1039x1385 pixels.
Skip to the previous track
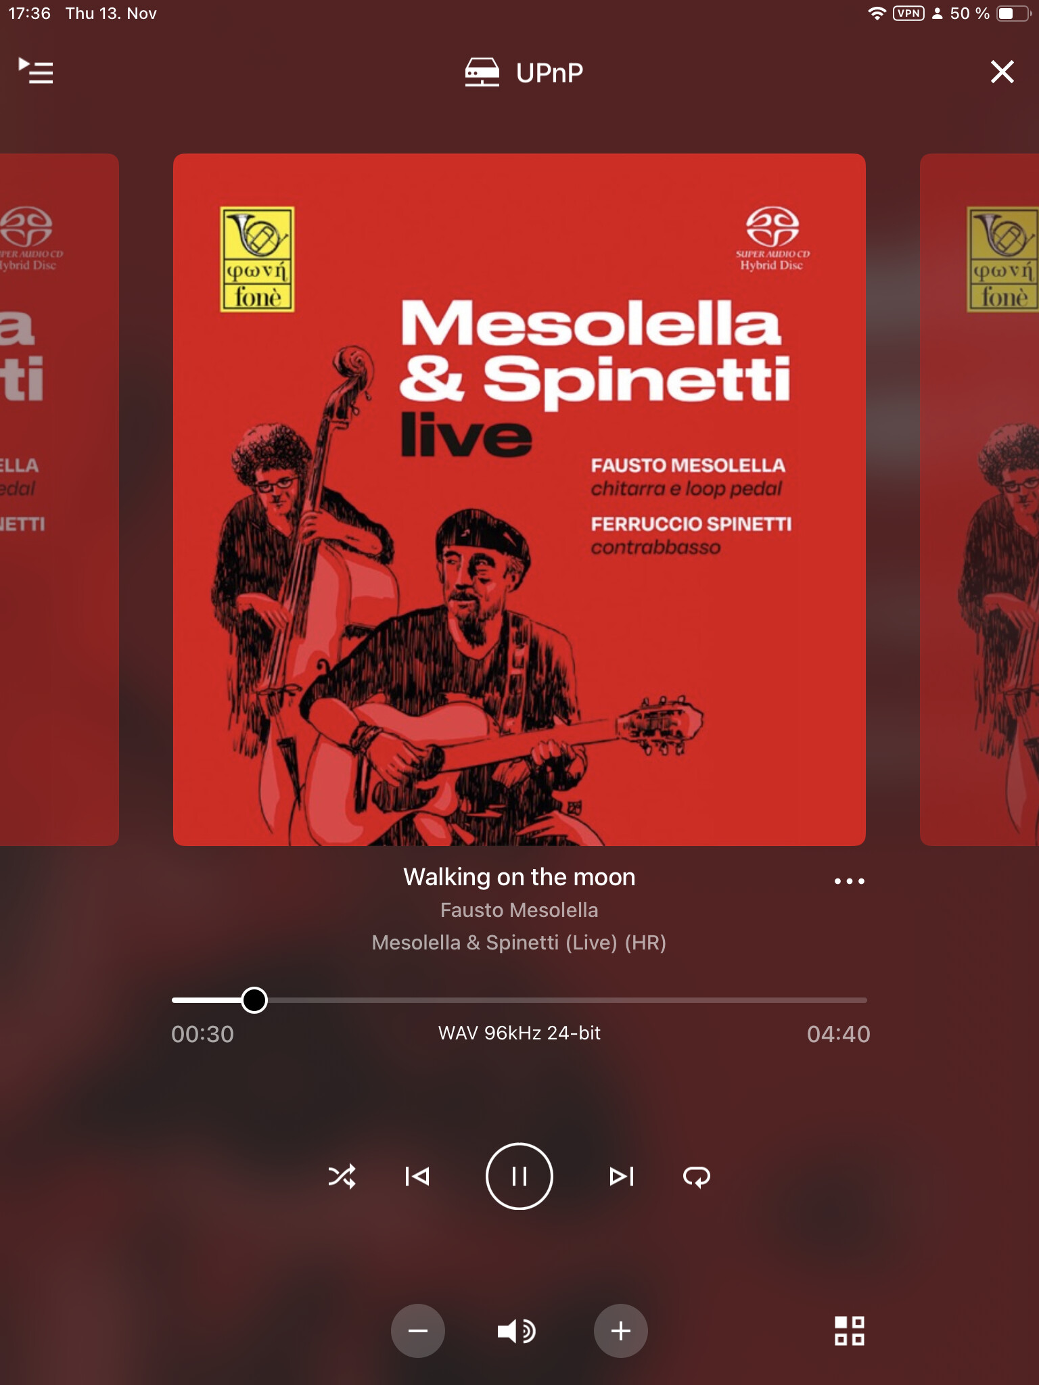[417, 1177]
